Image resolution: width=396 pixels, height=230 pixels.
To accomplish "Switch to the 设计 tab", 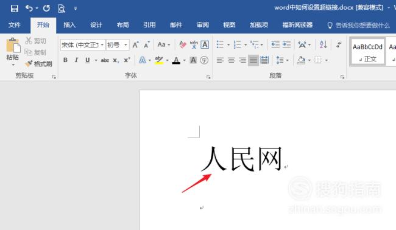I will click(x=96, y=25).
